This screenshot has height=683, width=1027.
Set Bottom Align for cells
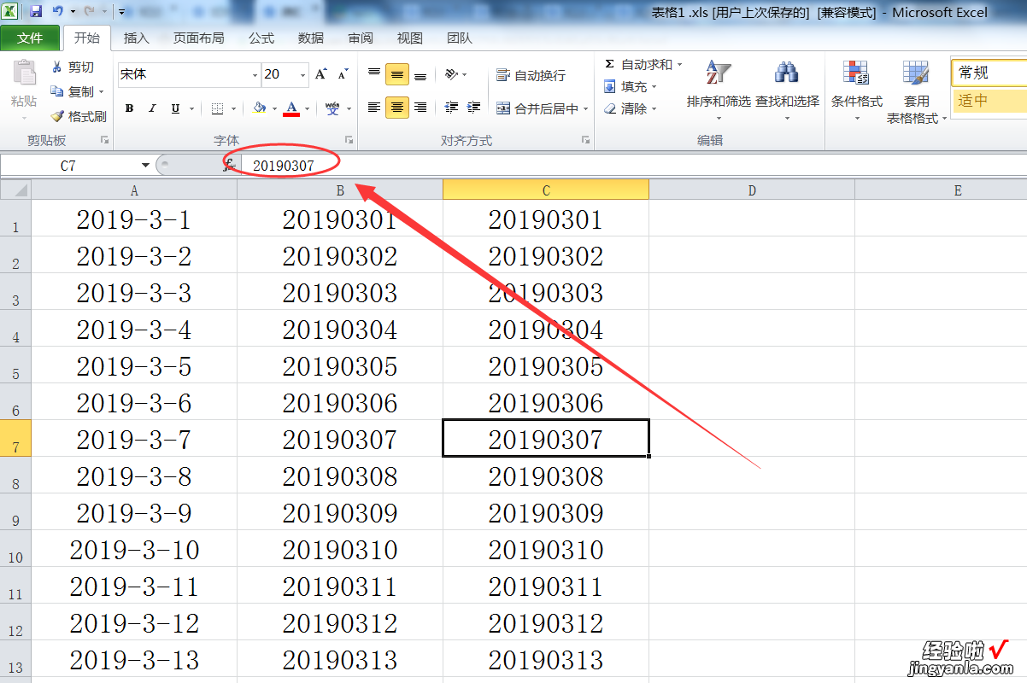pyautogui.click(x=420, y=74)
